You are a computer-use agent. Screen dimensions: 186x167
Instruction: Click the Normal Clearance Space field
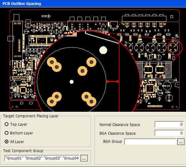pos(169,124)
